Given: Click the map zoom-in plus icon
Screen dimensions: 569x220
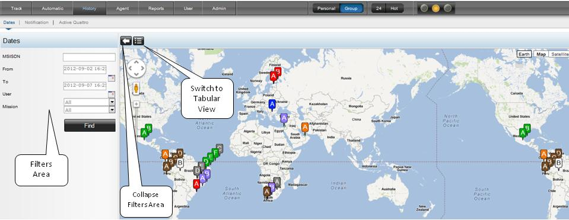Looking at the screenshot, I should [x=136, y=104].
